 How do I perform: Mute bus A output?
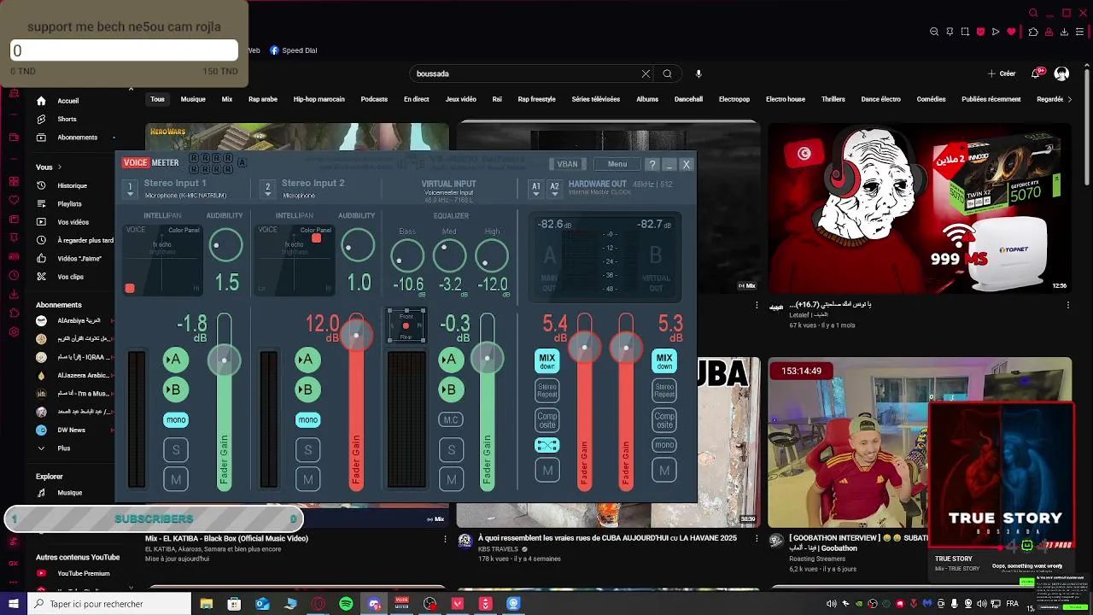pyautogui.click(x=547, y=470)
